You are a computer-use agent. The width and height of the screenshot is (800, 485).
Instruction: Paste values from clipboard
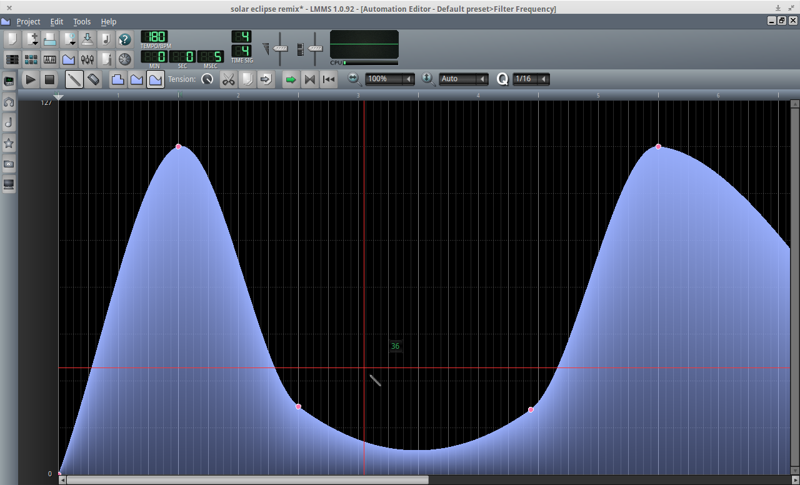[x=266, y=79]
